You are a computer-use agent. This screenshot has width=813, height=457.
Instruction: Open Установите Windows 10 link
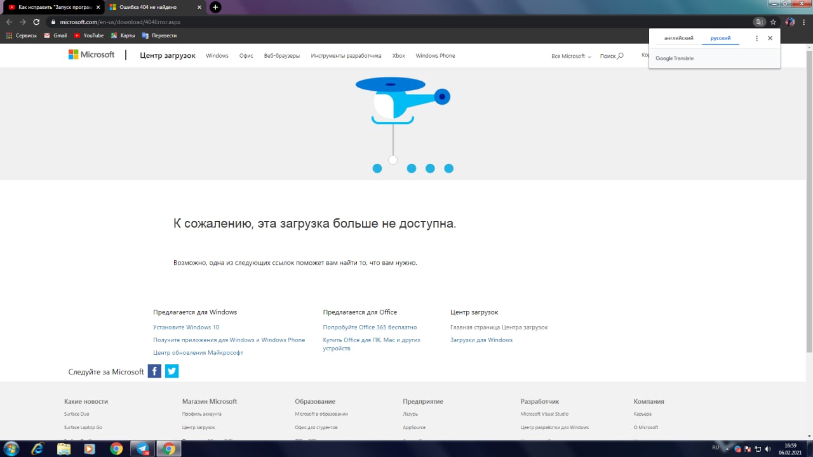point(186,328)
